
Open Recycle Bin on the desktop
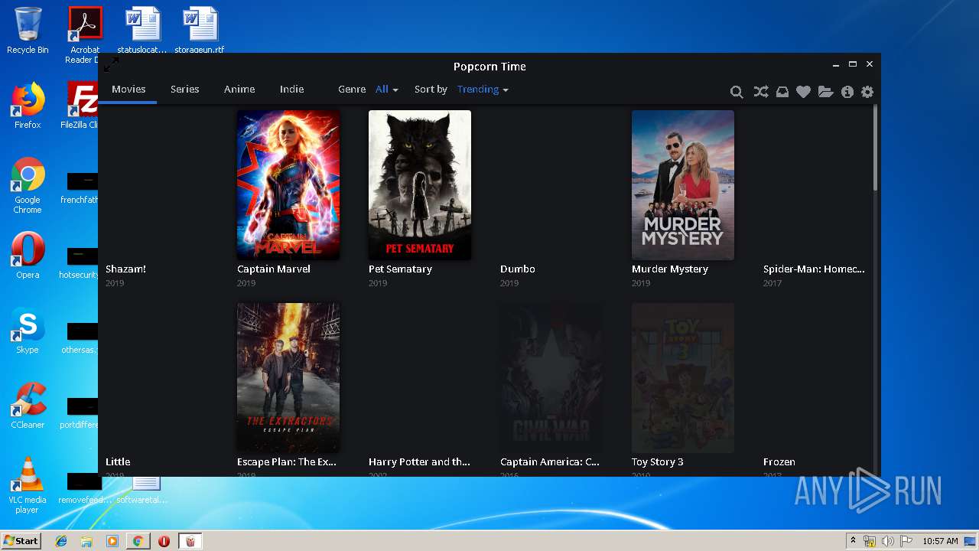pyautogui.click(x=28, y=31)
